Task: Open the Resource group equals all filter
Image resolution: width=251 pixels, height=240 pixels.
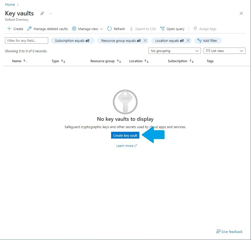Action: (121, 41)
